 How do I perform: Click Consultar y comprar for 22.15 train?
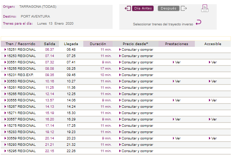point(137,151)
